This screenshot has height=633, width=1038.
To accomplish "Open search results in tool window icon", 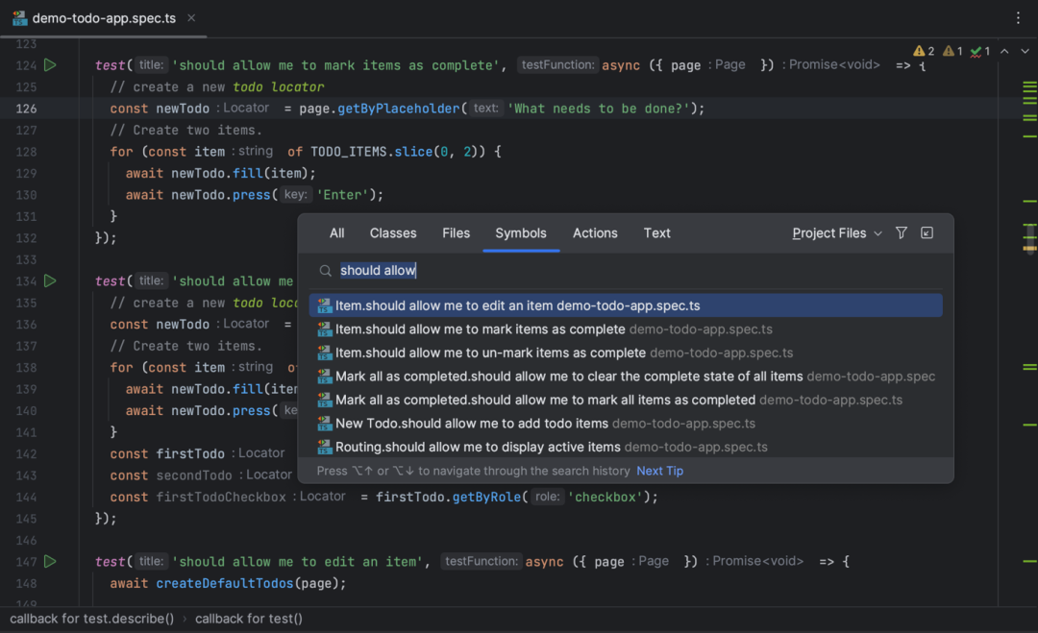I will pyautogui.click(x=927, y=232).
